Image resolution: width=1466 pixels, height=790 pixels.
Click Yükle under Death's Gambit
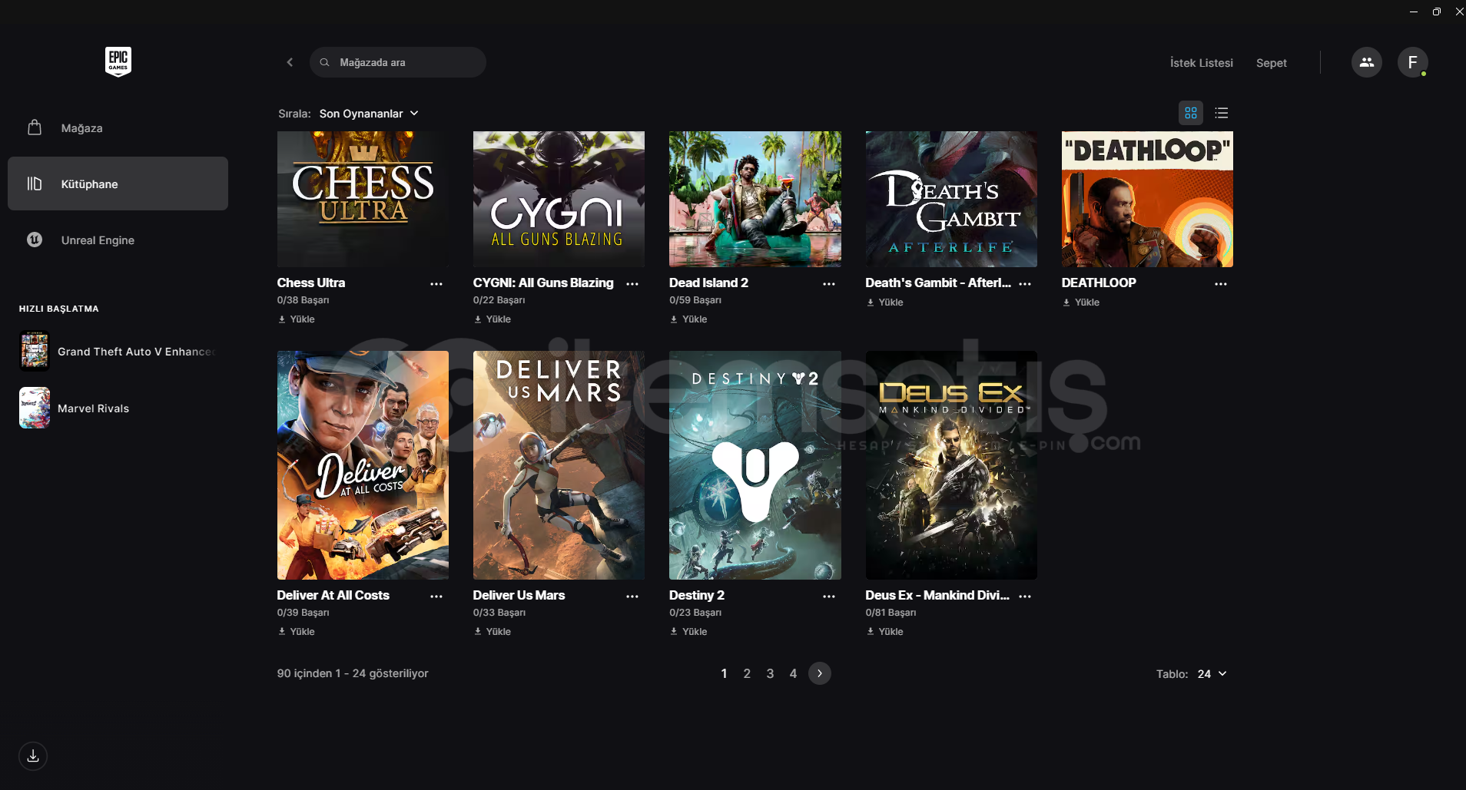click(x=885, y=302)
